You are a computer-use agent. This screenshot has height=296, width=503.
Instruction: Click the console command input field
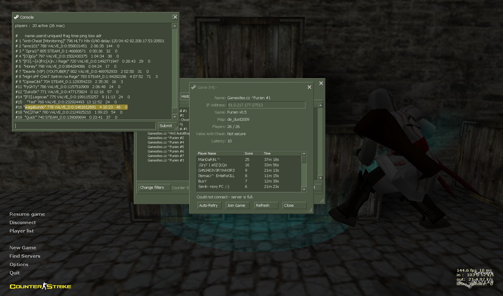click(x=85, y=126)
